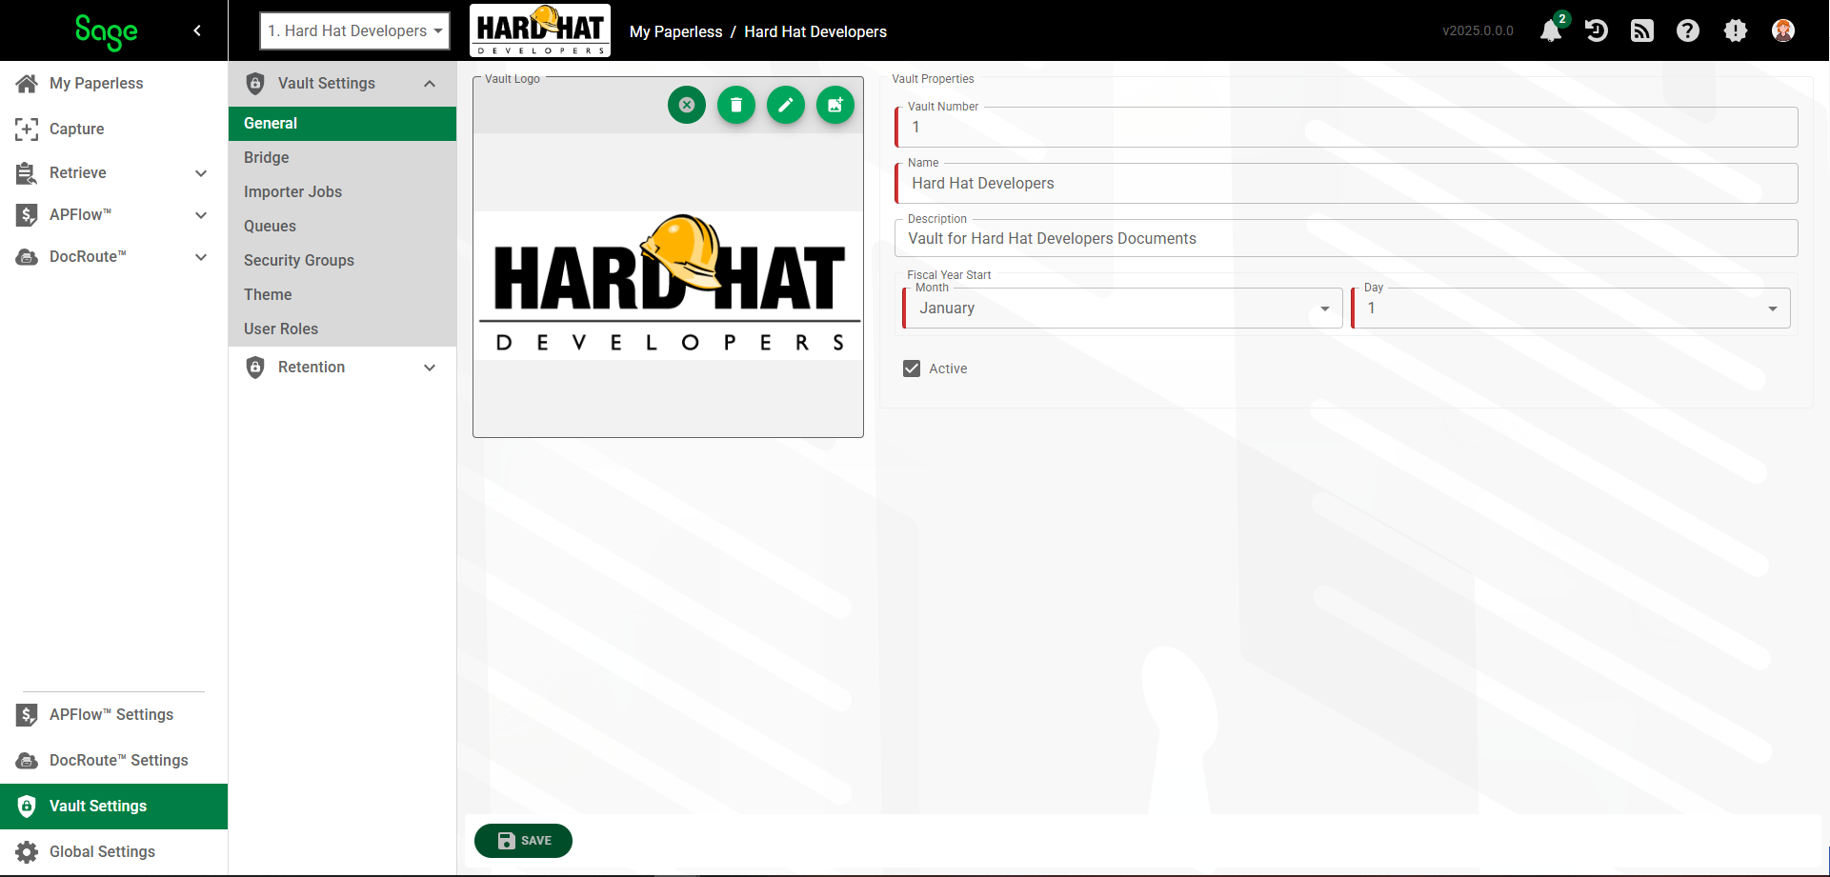Click the vault logo preview image
The height and width of the screenshot is (877, 1830).
[x=668, y=285]
